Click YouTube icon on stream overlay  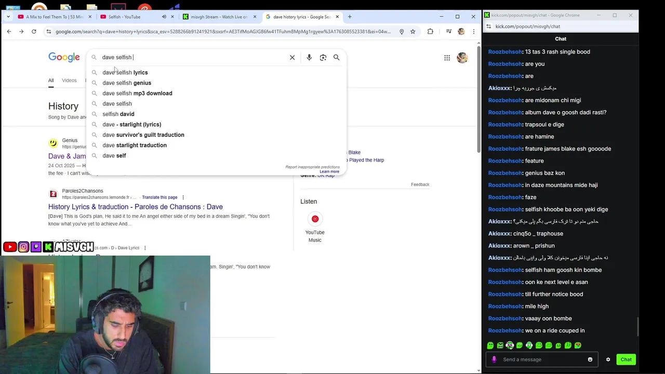click(x=10, y=247)
